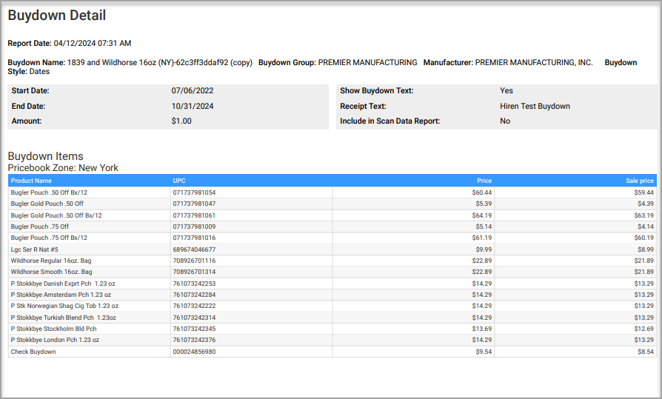This screenshot has width=662, height=399.
Task: Click the price $64.19
Action: [x=482, y=215]
